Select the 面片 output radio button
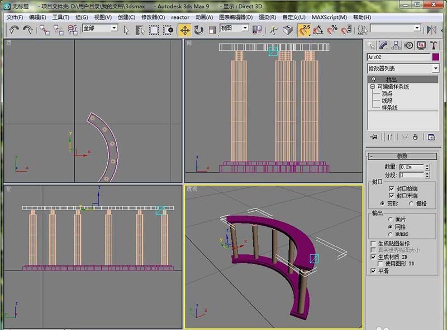Viewport: 447px width, 330px height. (390, 220)
